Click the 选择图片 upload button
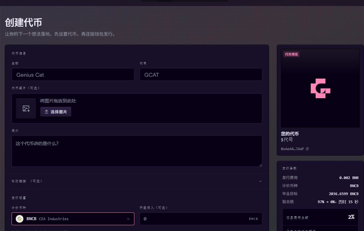The width and height of the screenshot is (364, 231). pos(56,112)
